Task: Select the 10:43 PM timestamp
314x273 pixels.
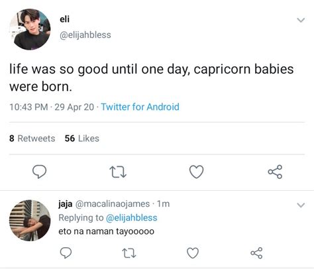Action: coord(28,107)
